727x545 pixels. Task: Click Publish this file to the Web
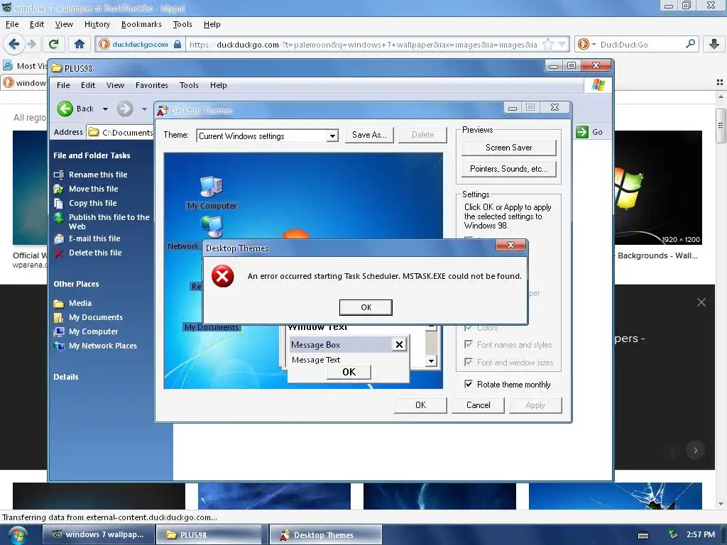[109, 221]
